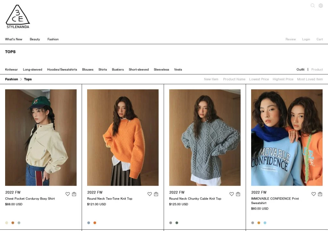Viewport: 328px width, 231px height.
Task: Click the bag icon on Round Neck Chunky Cable Knit Top
Action: click(238, 194)
